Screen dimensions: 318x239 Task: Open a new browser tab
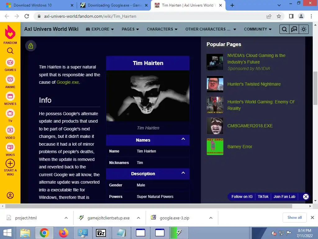coord(232,5)
